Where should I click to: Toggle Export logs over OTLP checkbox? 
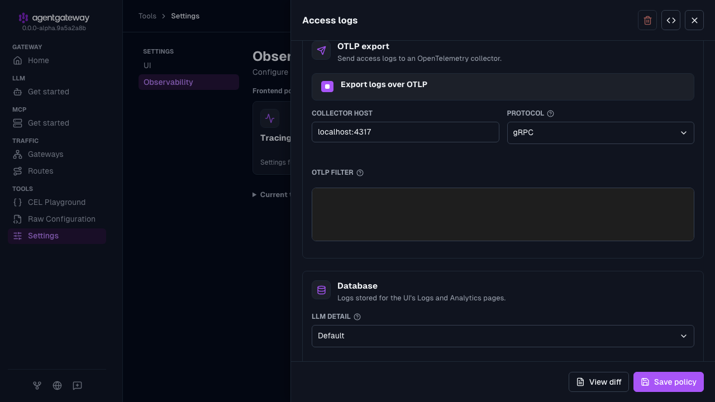tap(327, 87)
